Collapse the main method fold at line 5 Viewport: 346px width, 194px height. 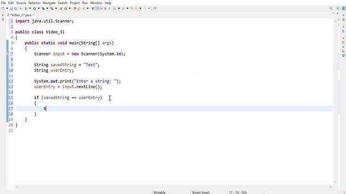(14, 43)
